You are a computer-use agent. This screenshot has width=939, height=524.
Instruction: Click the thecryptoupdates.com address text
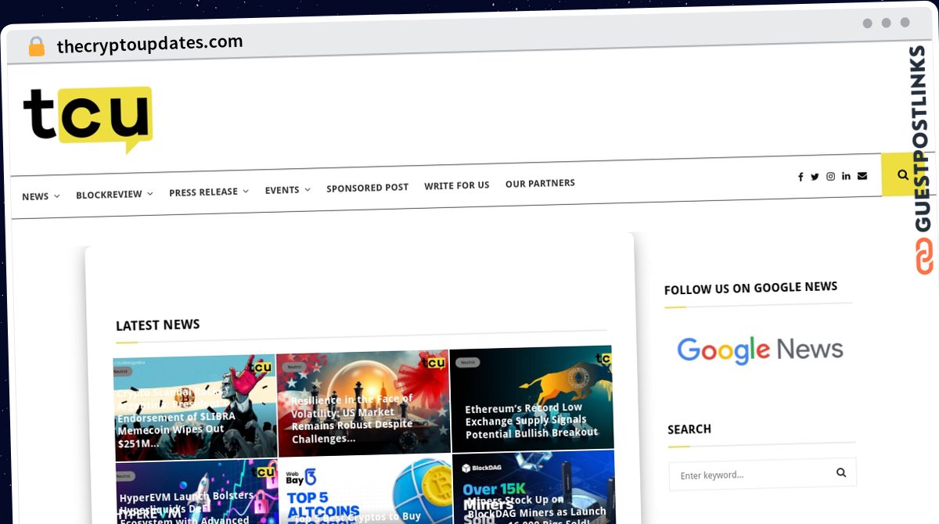(149, 44)
